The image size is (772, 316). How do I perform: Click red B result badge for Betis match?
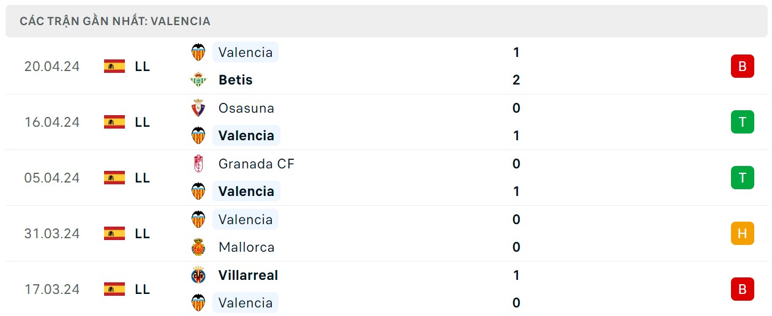click(x=742, y=66)
